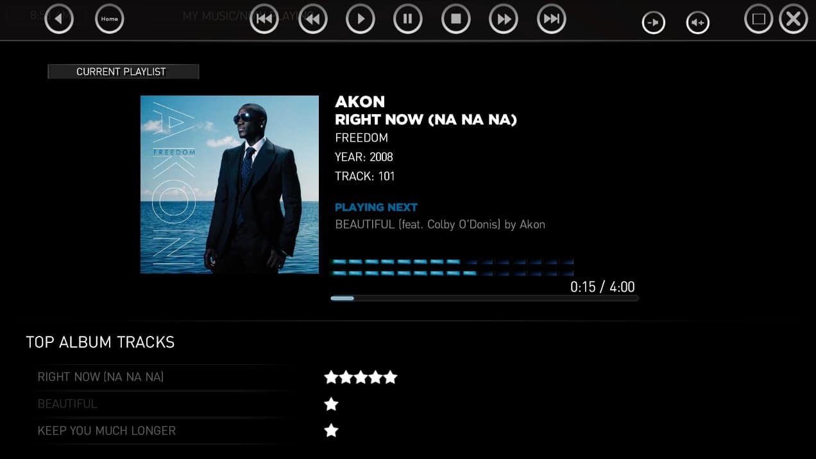Raise volume with the volume up icon
The image size is (816, 459).
[698, 23]
